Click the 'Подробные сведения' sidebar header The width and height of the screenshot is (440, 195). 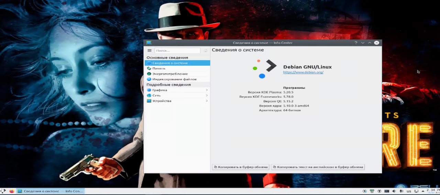[x=168, y=85]
